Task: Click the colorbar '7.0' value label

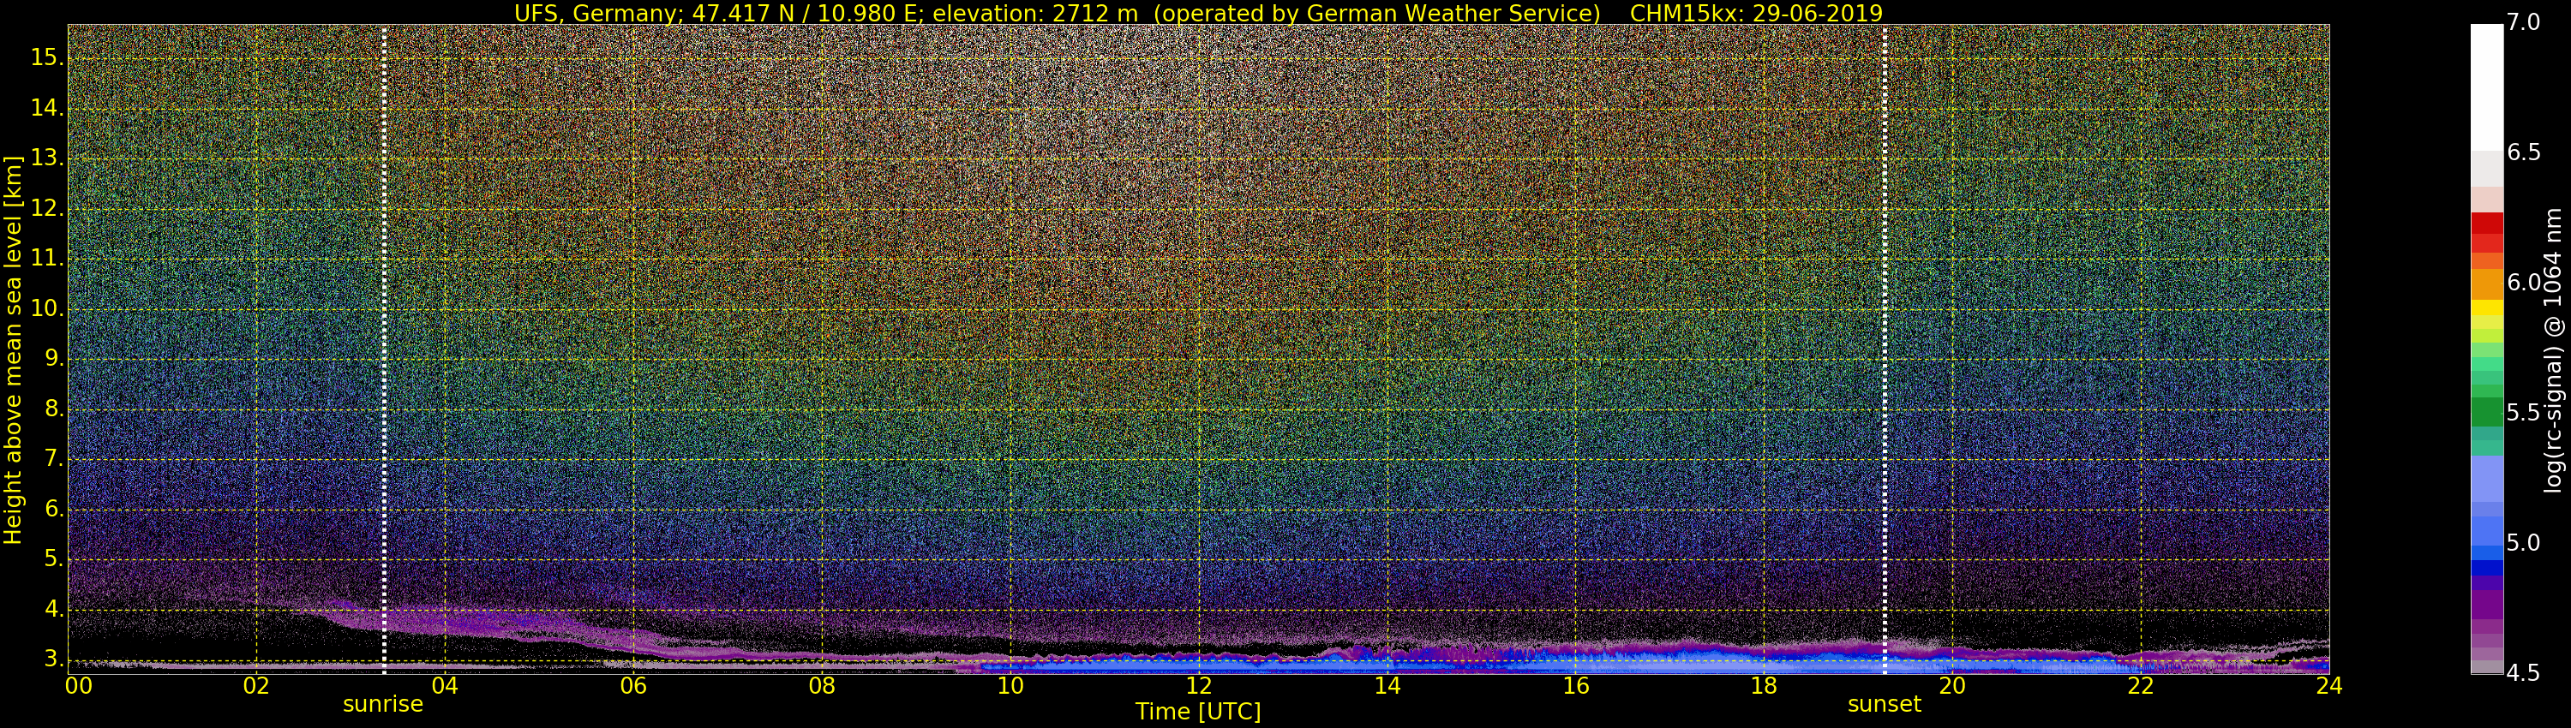Action: coord(2523,22)
